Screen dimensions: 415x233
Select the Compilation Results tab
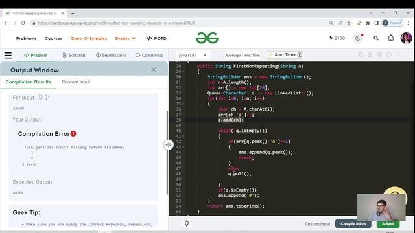point(29,82)
